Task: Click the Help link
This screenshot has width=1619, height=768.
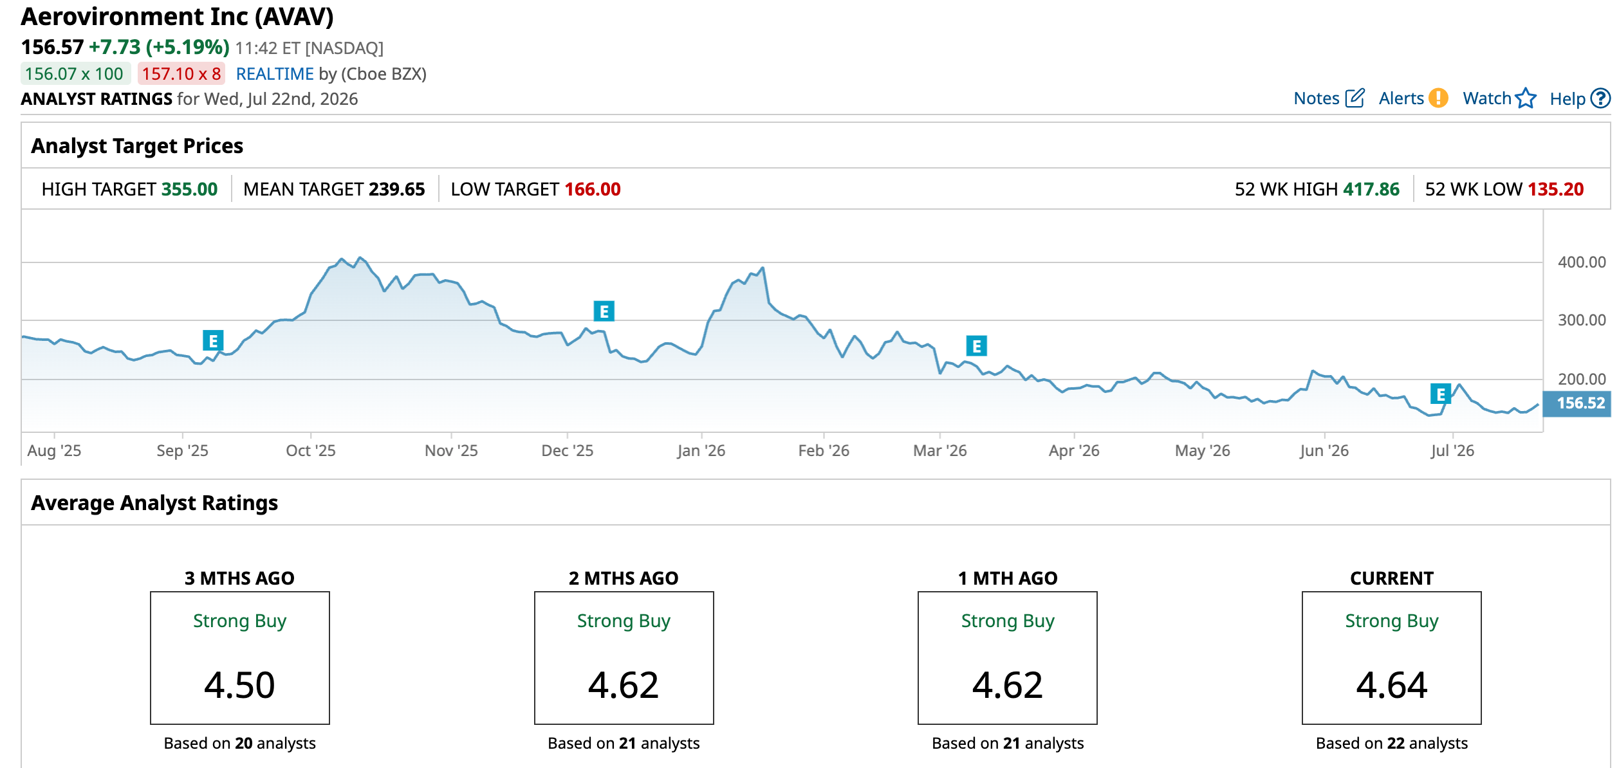Action: pyautogui.click(x=1568, y=99)
